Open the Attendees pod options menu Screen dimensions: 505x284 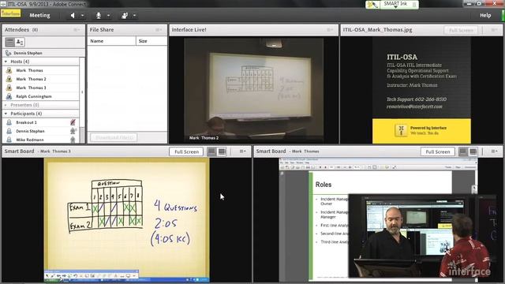tap(77, 30)
